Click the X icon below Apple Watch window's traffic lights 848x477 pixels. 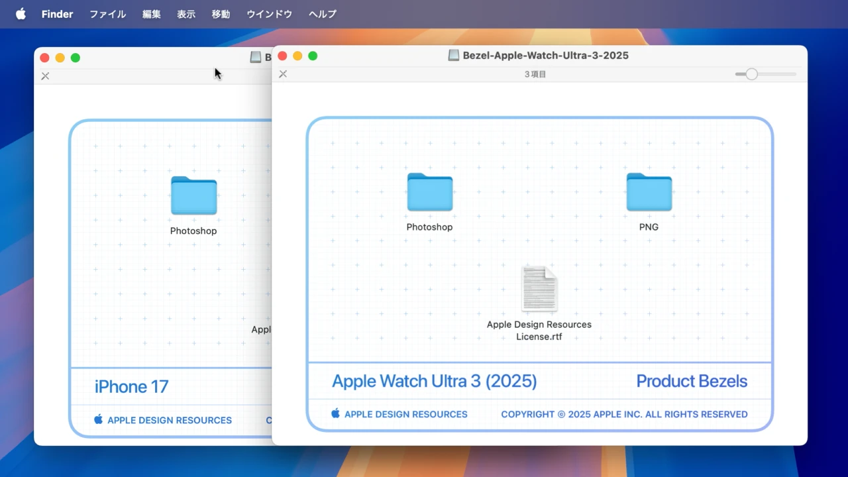(x=283, y=74)
